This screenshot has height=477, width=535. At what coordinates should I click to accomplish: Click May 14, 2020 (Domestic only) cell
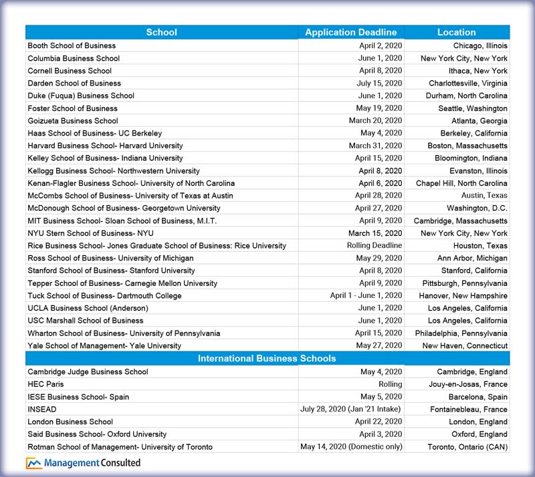point(352,447)
